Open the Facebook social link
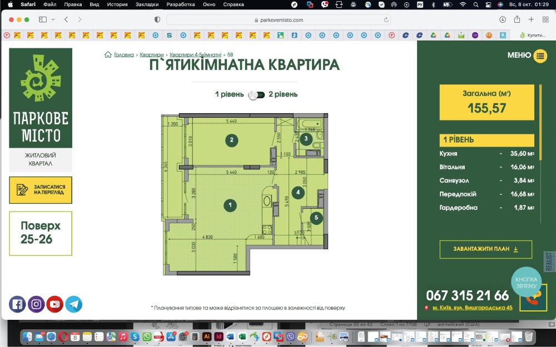 [17, 304]
